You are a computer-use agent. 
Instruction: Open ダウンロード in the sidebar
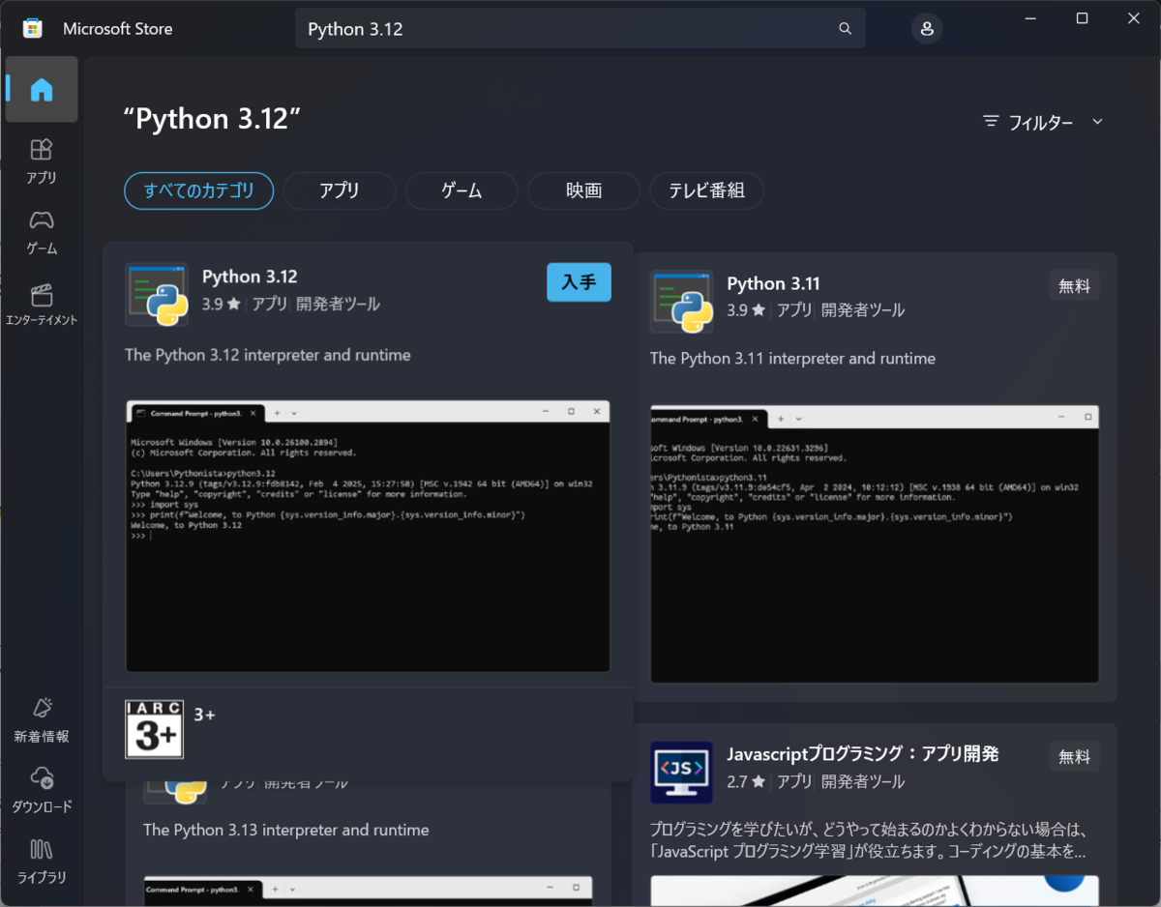42,789
